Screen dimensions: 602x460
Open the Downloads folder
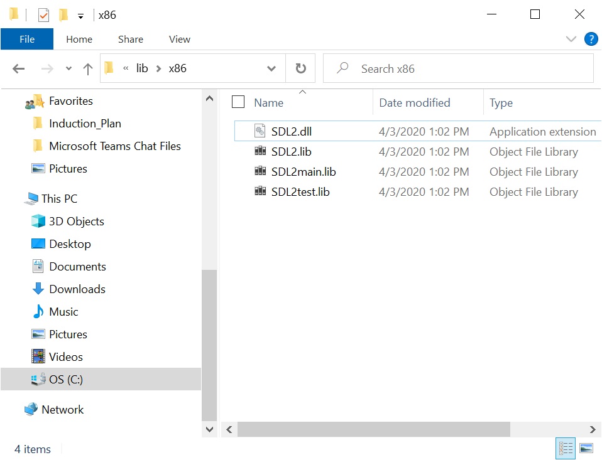(77, 289)
